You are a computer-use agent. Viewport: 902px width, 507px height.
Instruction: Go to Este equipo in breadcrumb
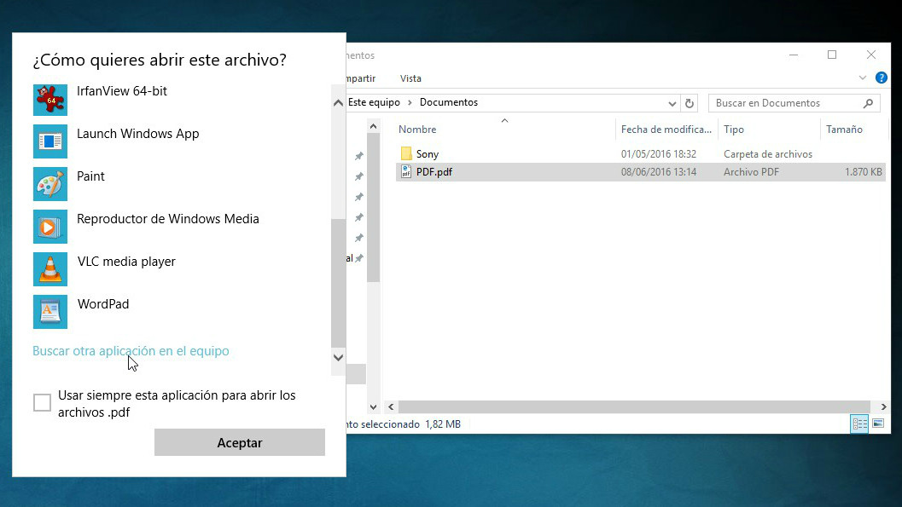pyautogui.click(x=374, y=103)
